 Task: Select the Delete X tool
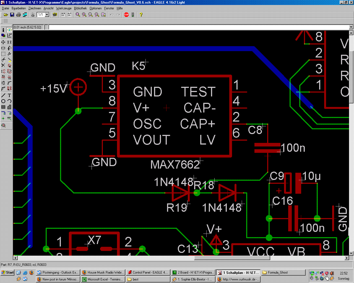tap(3, 66)
